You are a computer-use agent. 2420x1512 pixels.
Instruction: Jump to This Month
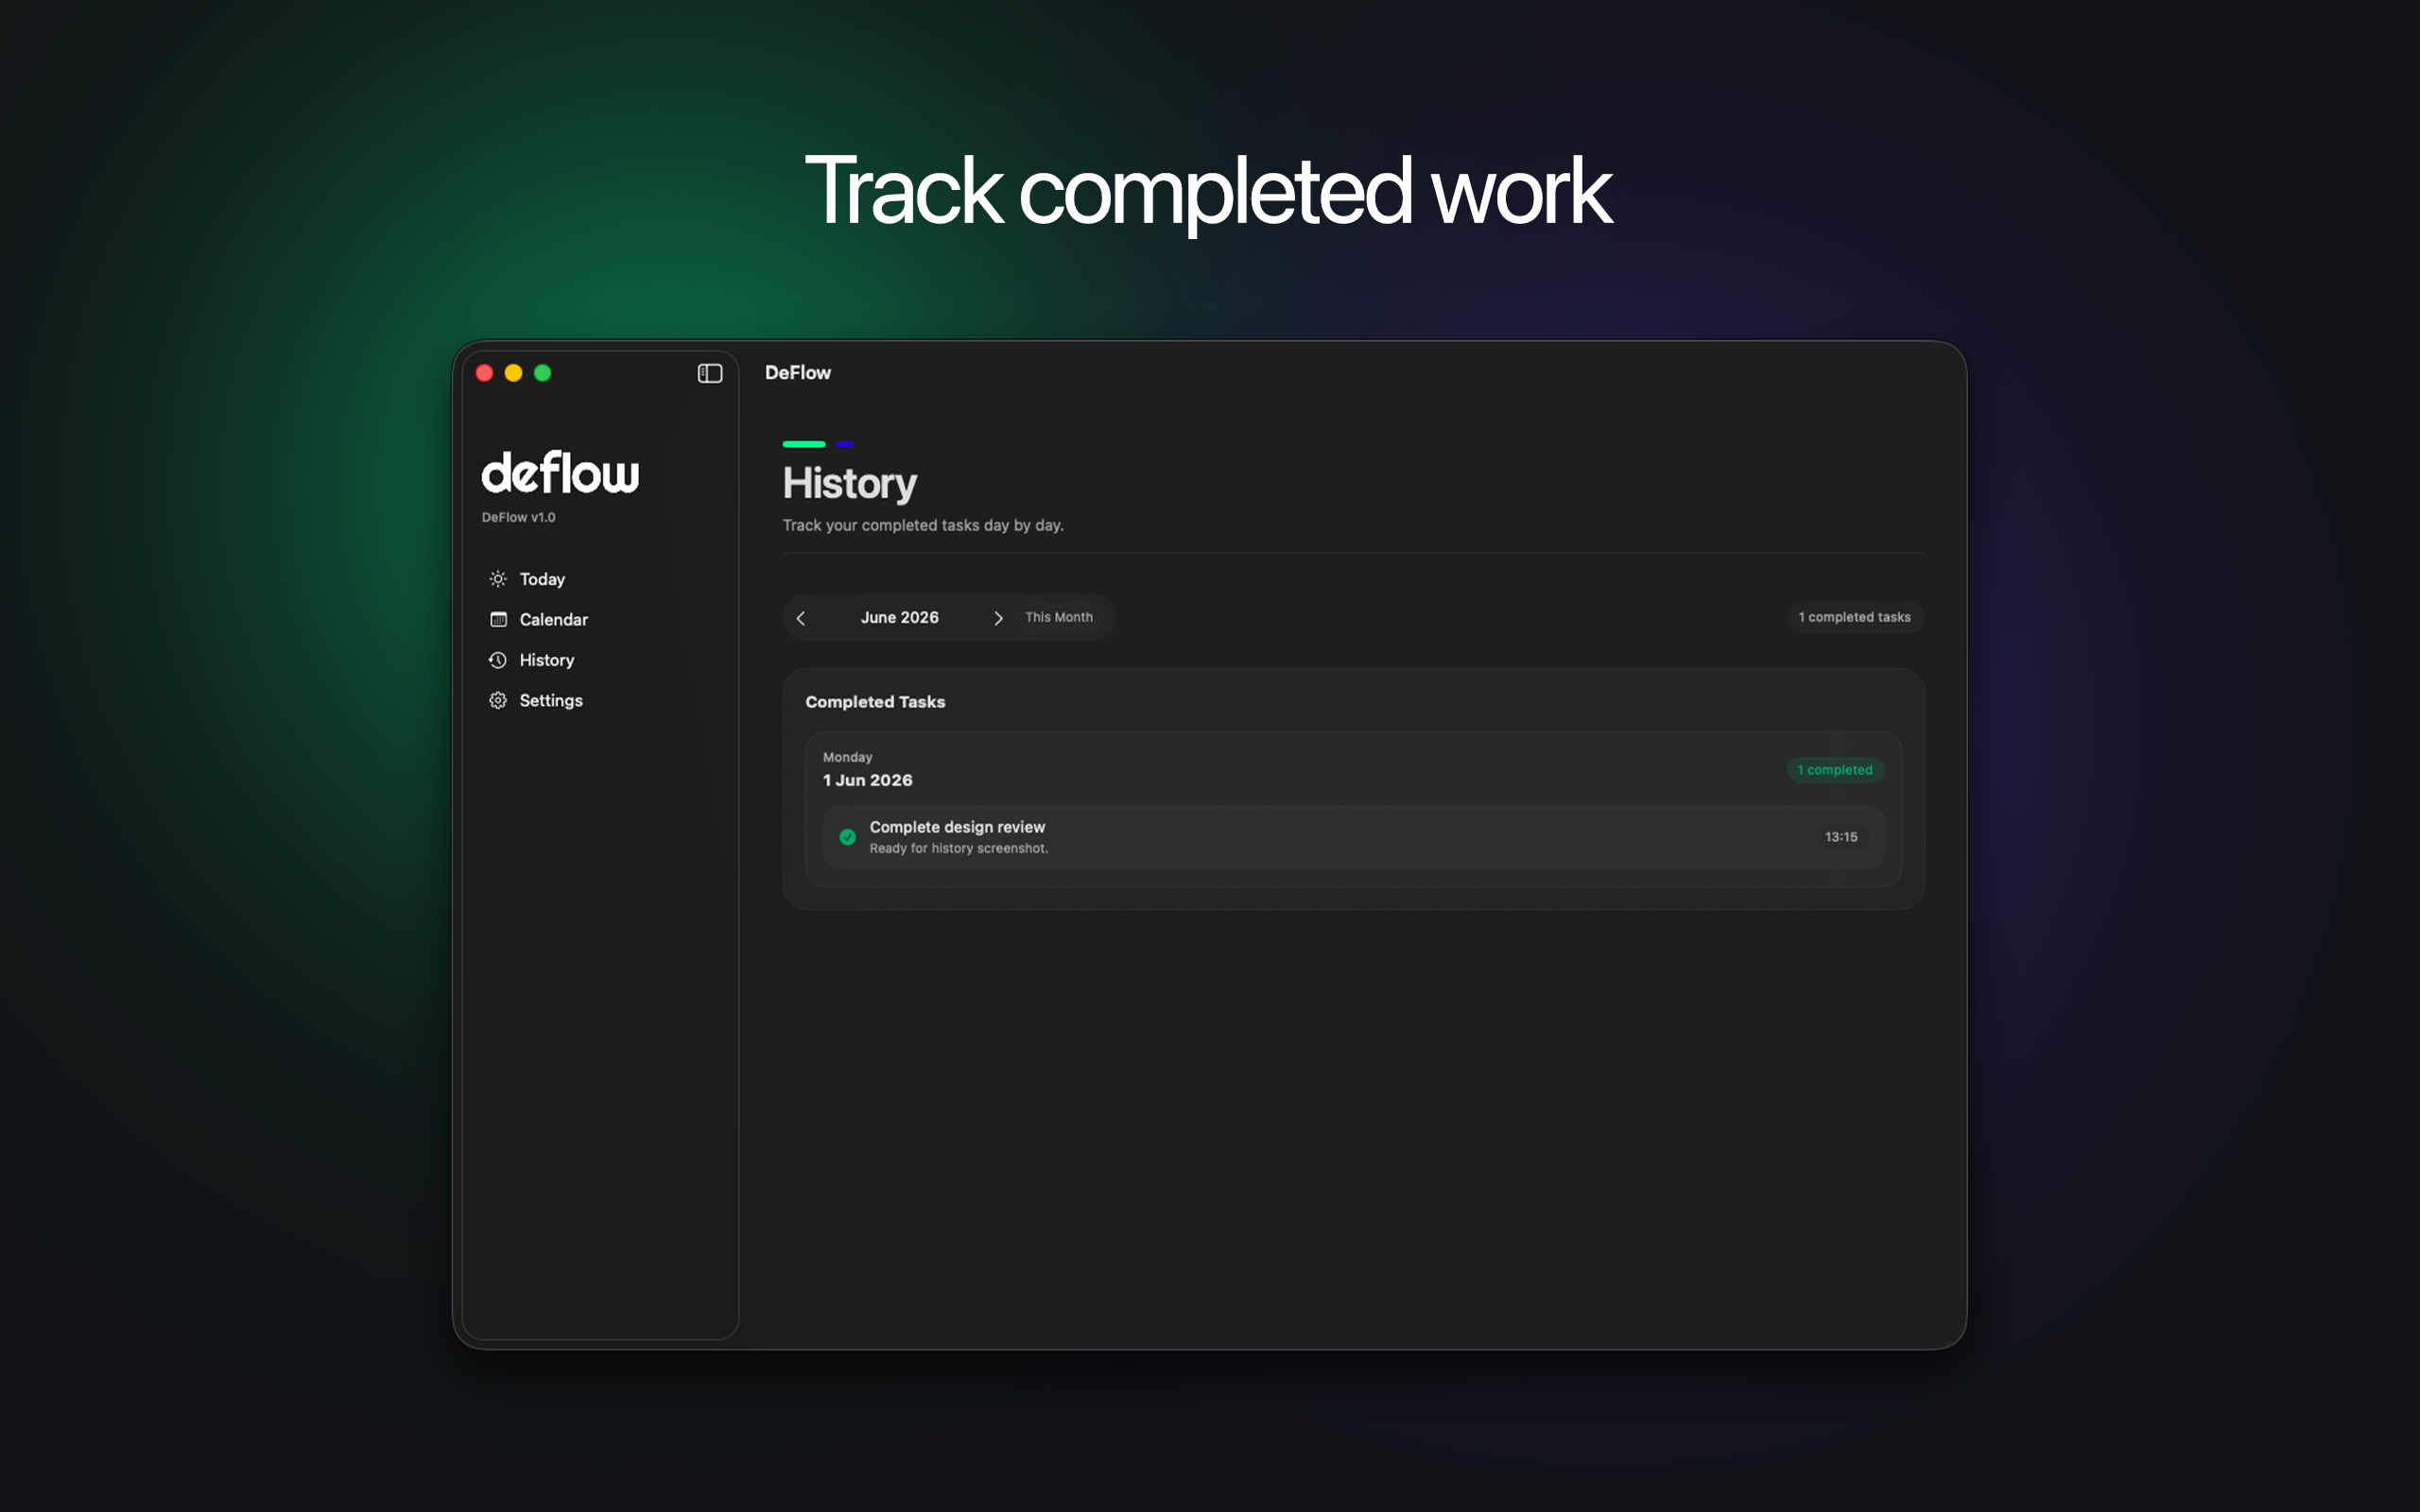point(1059,617)
